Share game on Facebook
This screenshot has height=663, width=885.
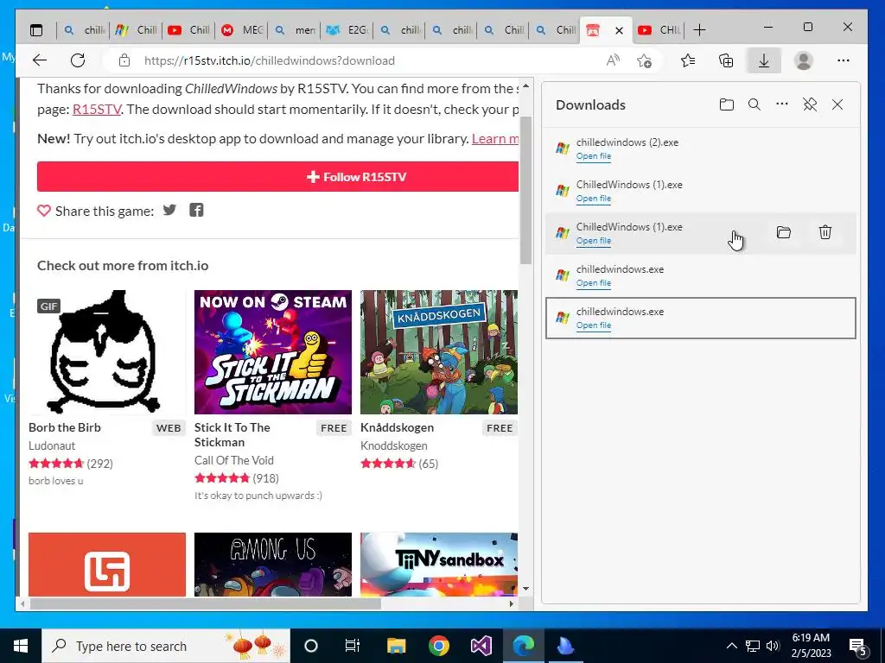196,211
